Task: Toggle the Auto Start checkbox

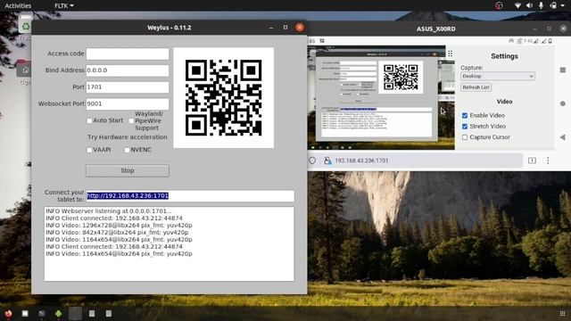Action: [x=89, y=120]
